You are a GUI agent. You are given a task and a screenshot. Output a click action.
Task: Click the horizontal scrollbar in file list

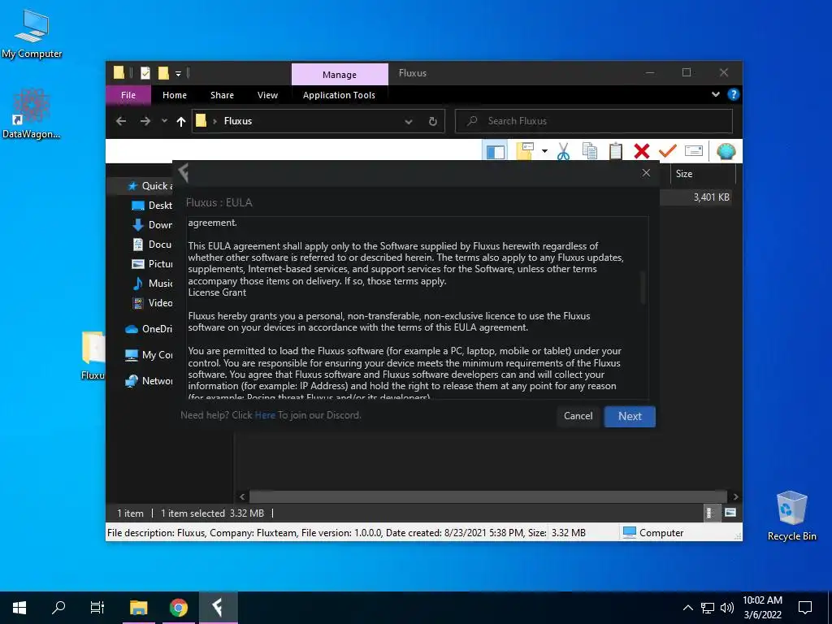click(x=487, y=496)
